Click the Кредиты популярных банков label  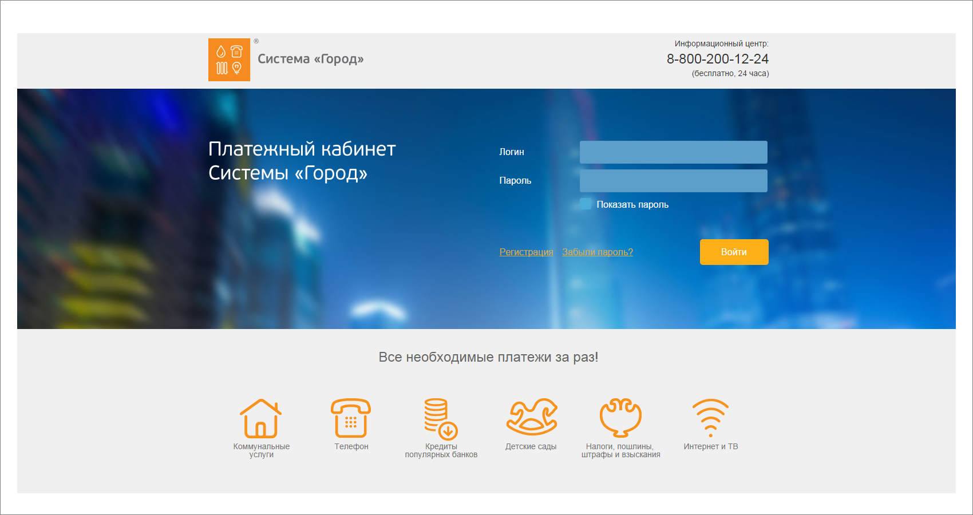[441, 450]
